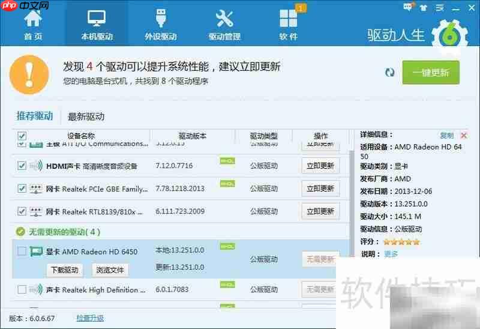This screenshot has height=329, width=480.
Task: Click the orange exclamation warning icon
Action: (29, 74)
